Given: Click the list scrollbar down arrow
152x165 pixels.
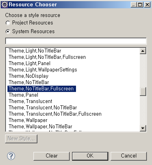Looking at the screenshot, I should click(x=143, y=128).
